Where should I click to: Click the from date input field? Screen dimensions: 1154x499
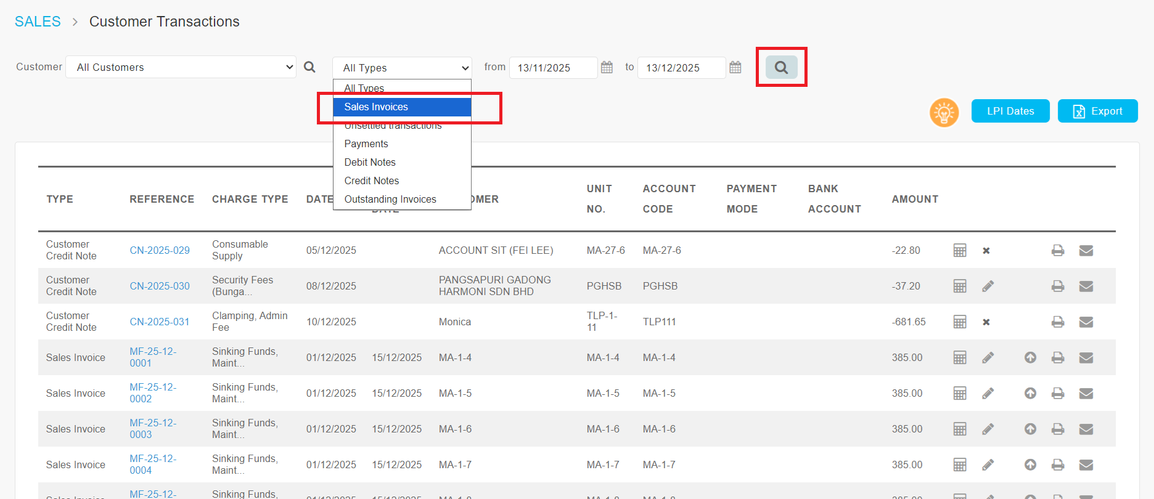click(552, 68)
